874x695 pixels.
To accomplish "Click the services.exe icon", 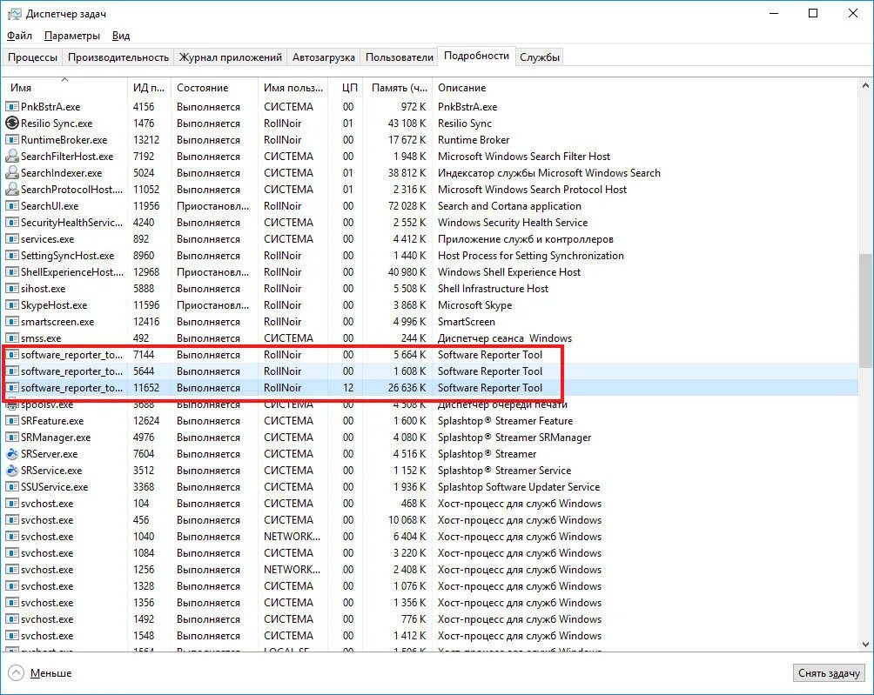I will [x=11, y=239].
